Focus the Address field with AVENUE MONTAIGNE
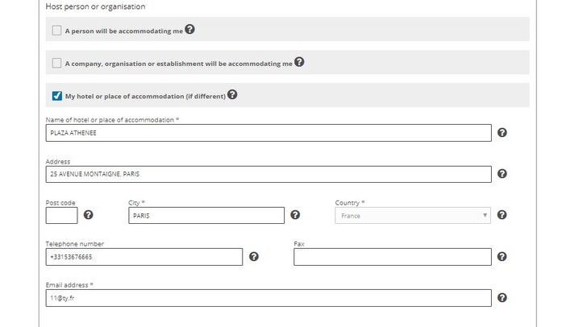The width and height of the screenshot is (587, 327). point(269,174)
